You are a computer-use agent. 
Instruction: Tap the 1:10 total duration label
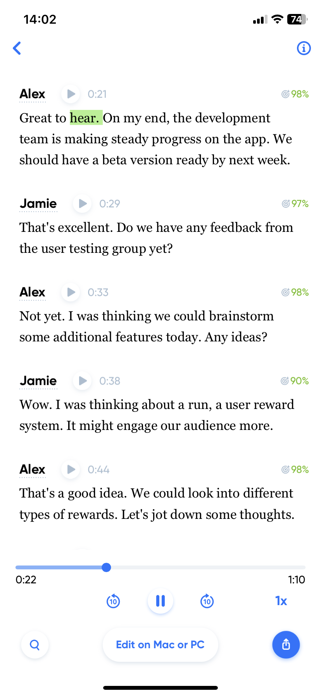pyautogui.click(x=297, y=579)
